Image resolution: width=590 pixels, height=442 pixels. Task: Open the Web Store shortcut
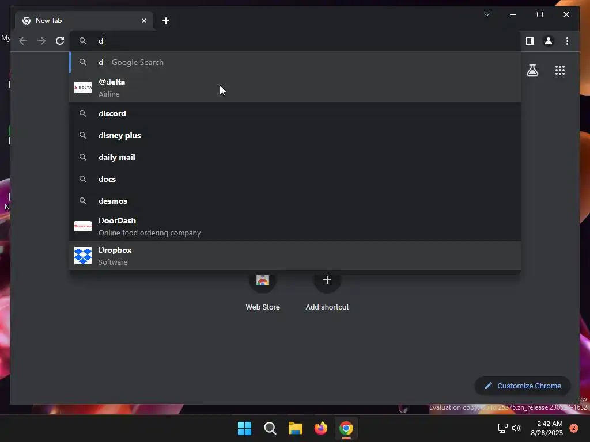(x=263, y=291)
